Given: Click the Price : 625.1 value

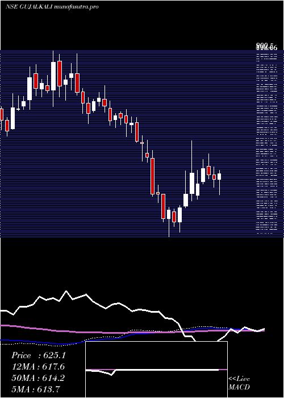Looking at the screenshot, I should point(39,355).
